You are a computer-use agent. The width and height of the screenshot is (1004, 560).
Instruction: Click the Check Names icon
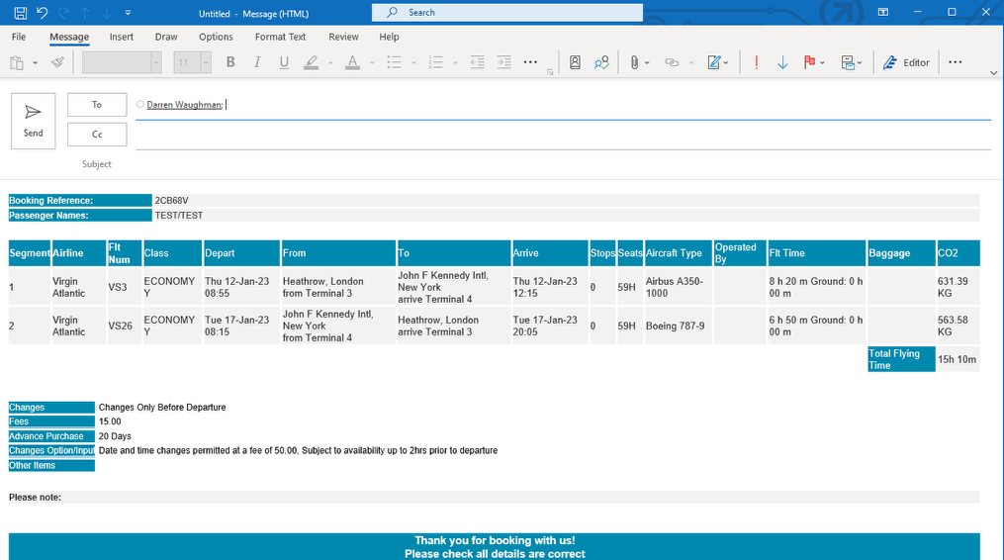[601, 62]
